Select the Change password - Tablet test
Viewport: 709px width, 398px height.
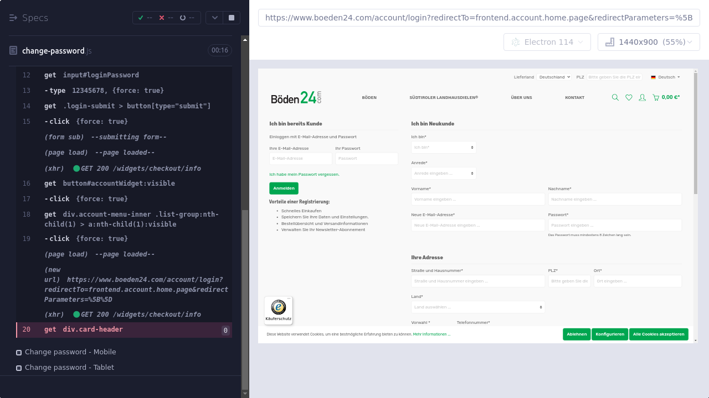coord(69,368)
